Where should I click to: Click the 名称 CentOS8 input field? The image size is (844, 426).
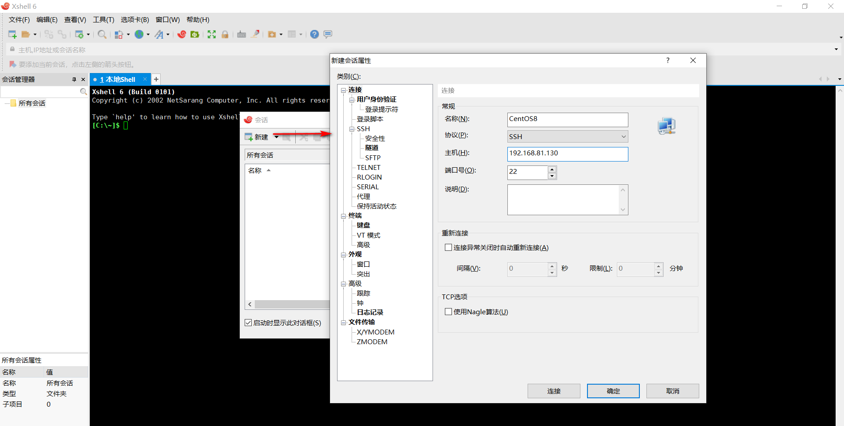coord(568,119)
